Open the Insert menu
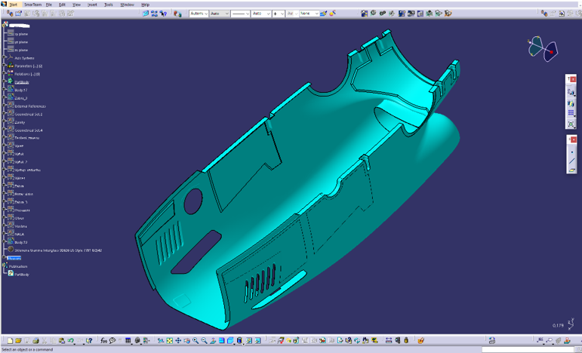Viewport: 582px width, 353px height. pyautogui.click(x=92, y=5)
